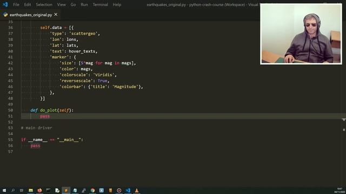The height and width of the screenshot is (194, 346).
Task: Click 'hover_texts' on line 40
Action: tap(82, 51)
